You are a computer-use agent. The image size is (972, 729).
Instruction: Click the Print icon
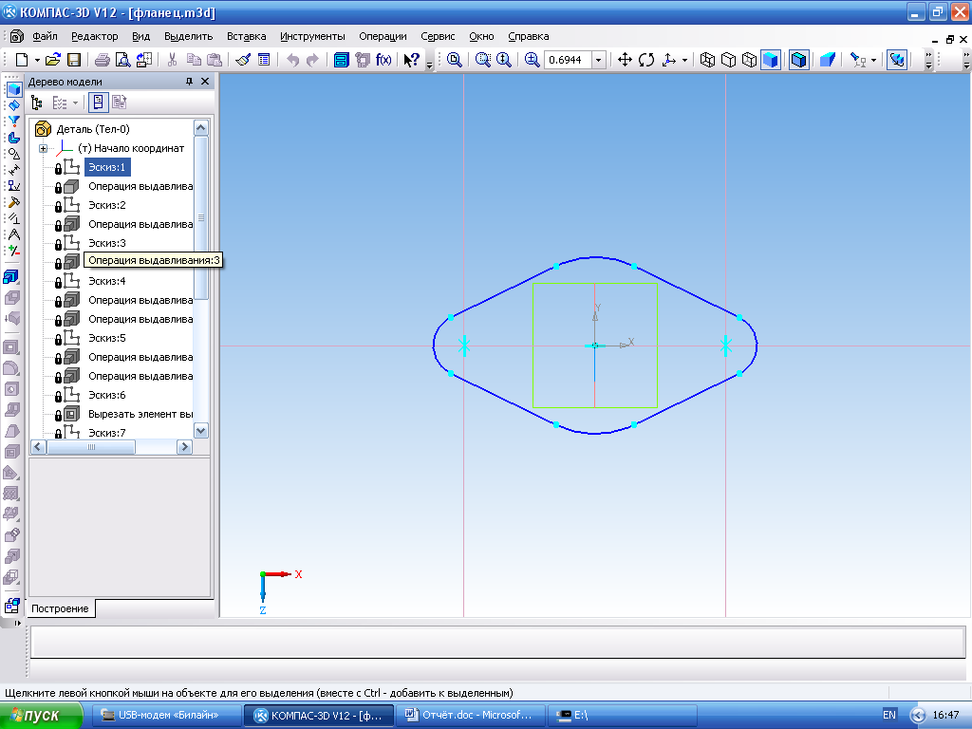pyautogui.click(x=103, y=60)
